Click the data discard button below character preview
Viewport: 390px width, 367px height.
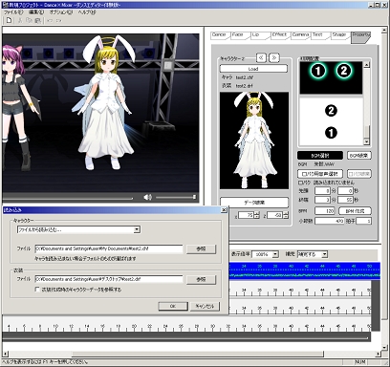click(254, 203)
